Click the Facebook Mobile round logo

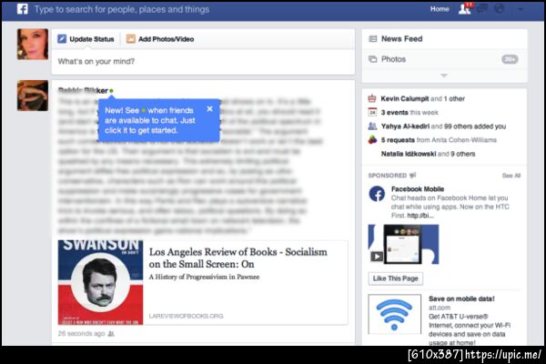(x=377, y=194)
